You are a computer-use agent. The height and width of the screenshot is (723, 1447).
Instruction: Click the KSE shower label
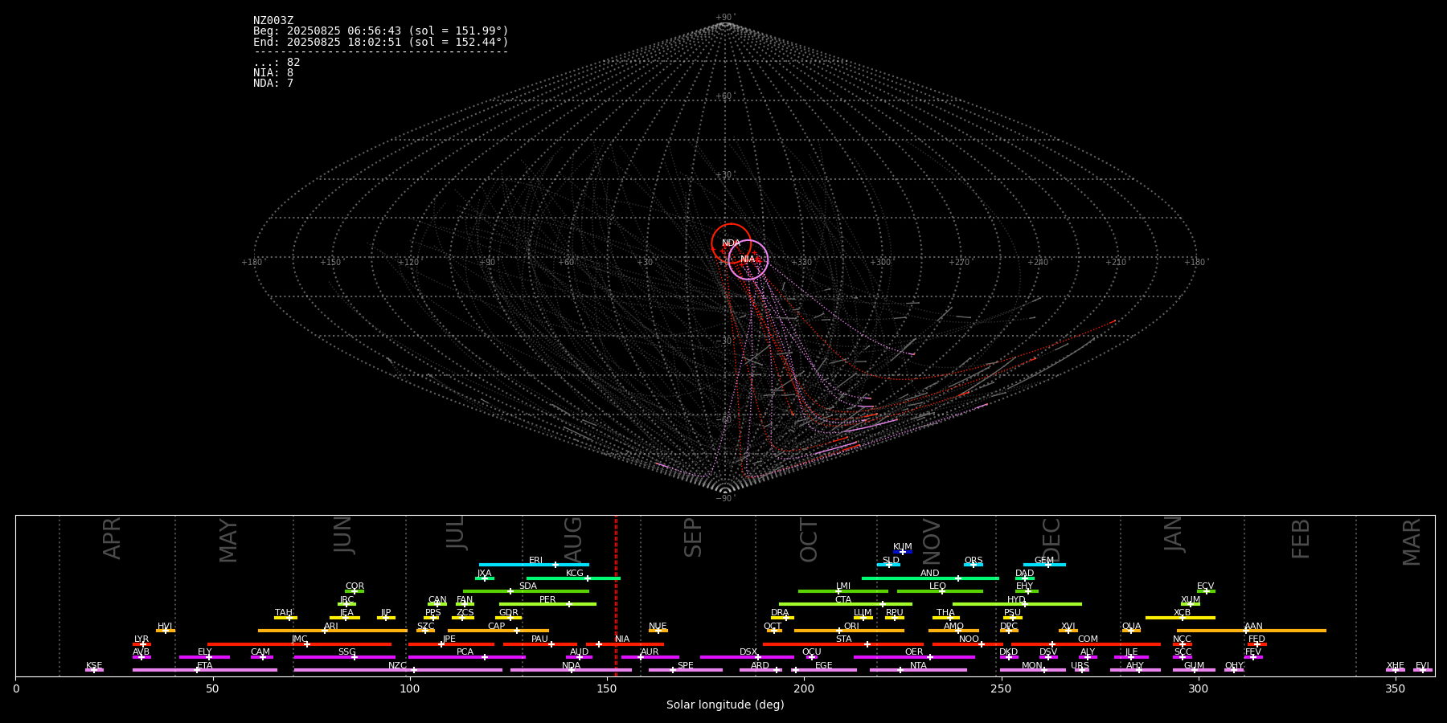(x=94, y=666)
